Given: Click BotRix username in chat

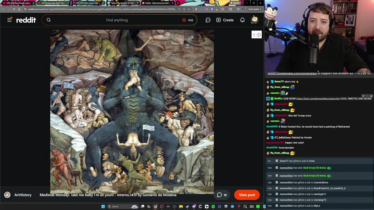Looking at the screenshot, I should [278, 99].
